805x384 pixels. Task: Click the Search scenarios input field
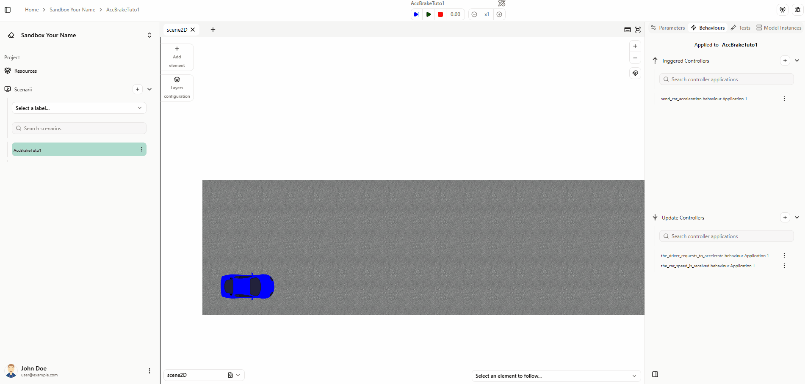[79, 129]
